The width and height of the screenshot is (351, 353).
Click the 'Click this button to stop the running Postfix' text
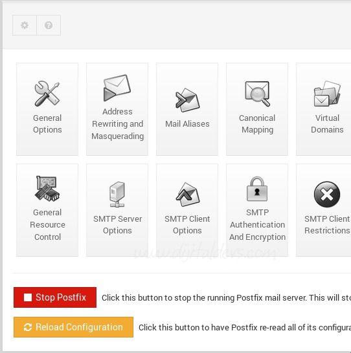182,297
